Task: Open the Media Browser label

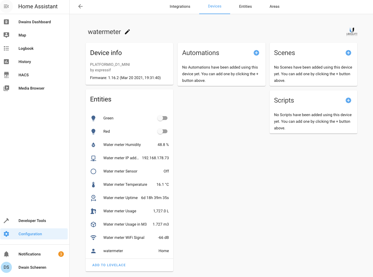Action: 31,88
